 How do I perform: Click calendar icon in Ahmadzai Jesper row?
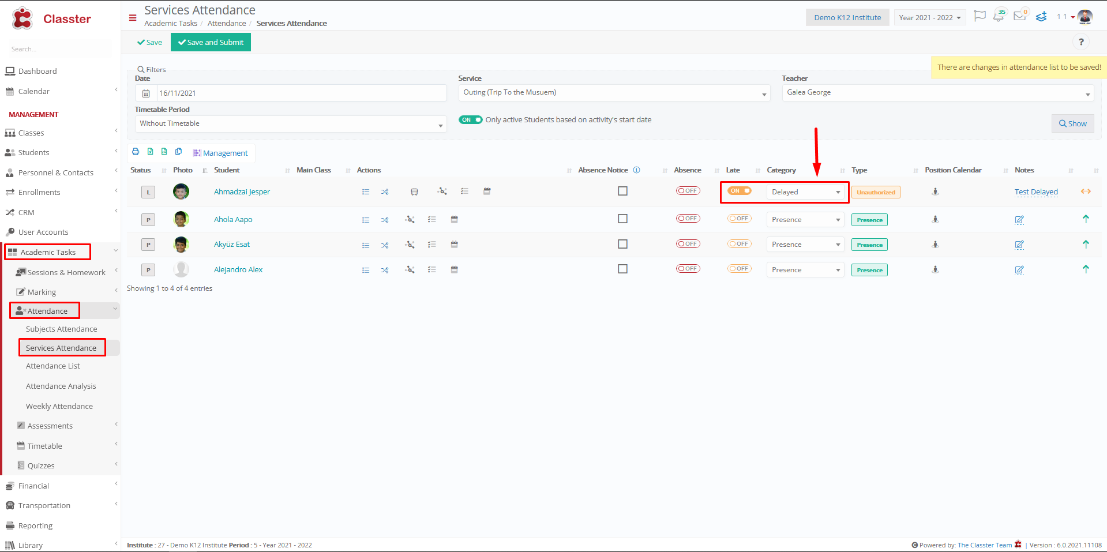487,191
